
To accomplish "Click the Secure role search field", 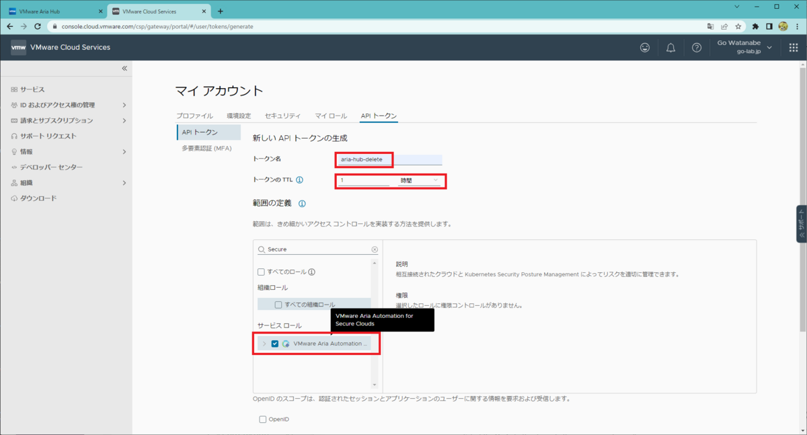I will pos(318,249).
